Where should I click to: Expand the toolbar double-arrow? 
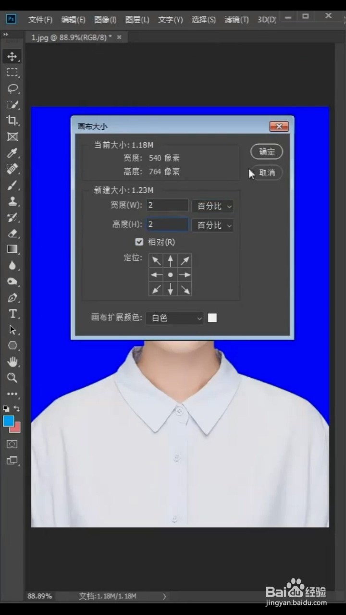click(6, 35)
